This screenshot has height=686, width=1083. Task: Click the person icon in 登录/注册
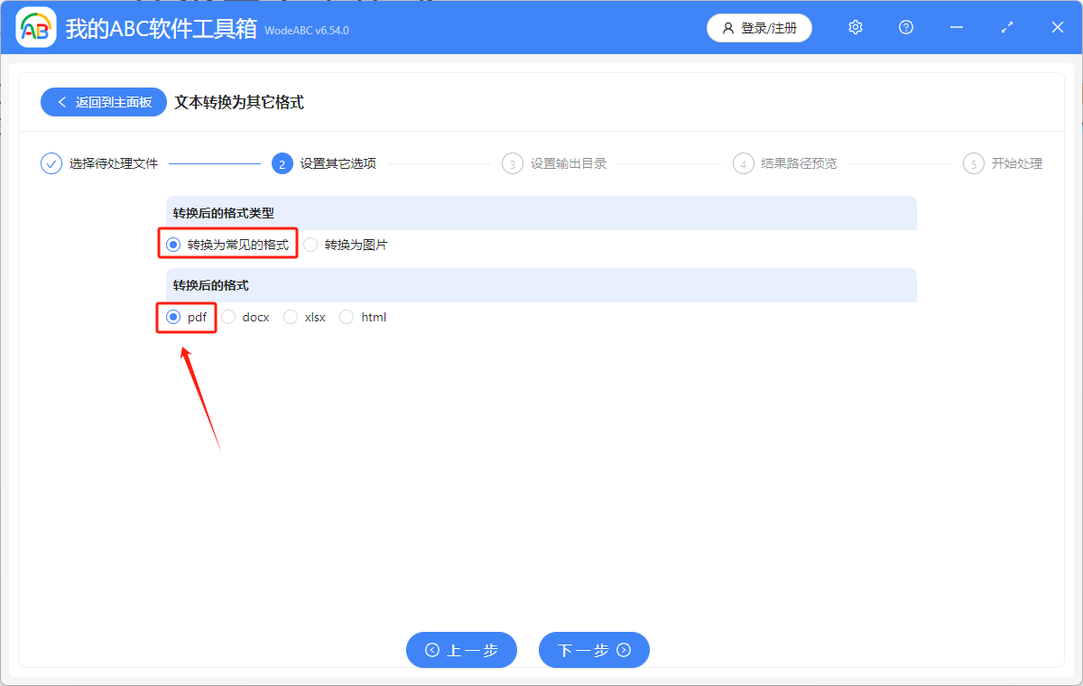pyautogui.click(x=727, y=28)
